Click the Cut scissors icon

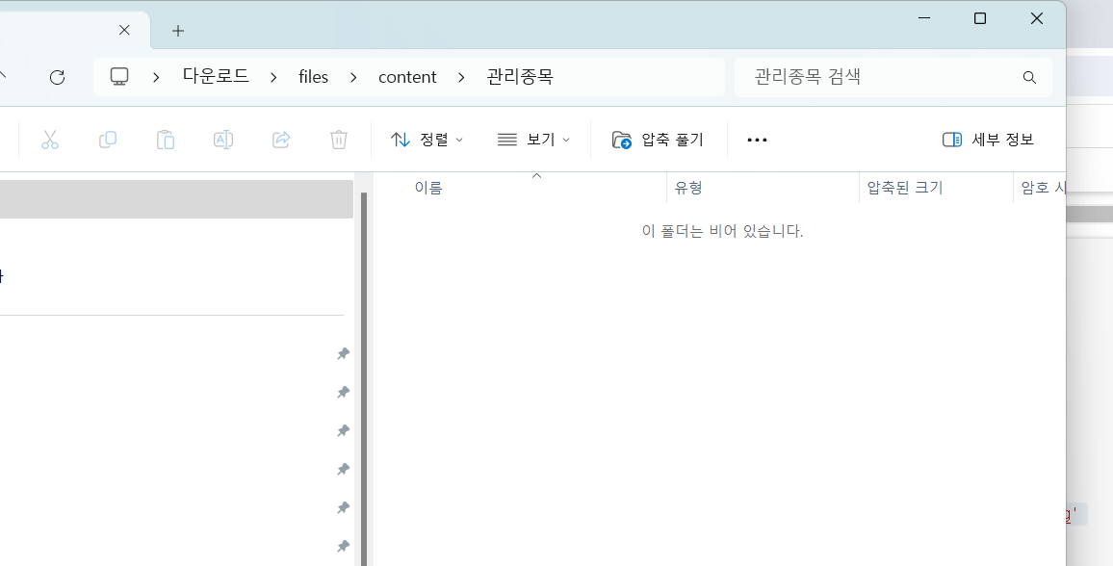(50, 140)
